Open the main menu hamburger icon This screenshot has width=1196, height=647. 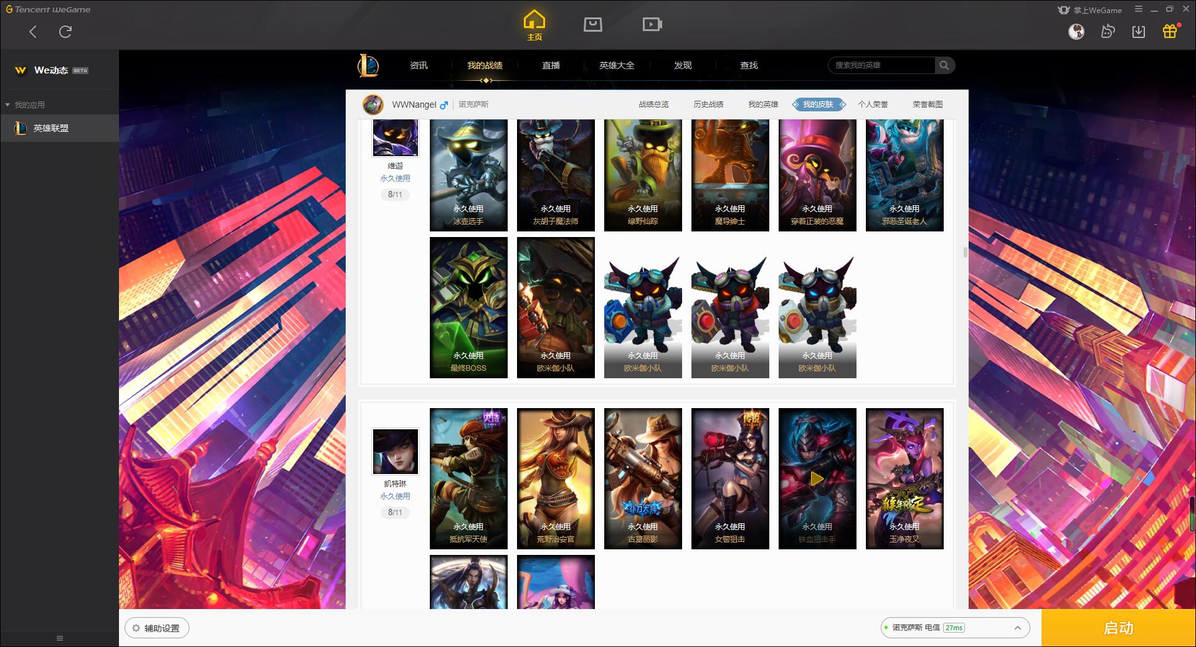click(1139, 9)
